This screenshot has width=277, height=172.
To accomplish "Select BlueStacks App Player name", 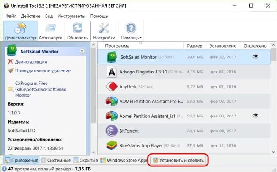I will pos(141,146).
